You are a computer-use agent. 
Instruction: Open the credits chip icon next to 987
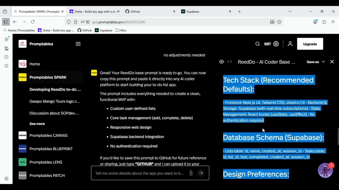(276, 44)
